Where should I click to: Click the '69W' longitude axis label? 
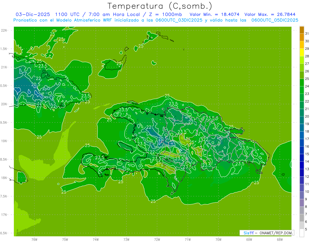pyautogui.click(x=249, y=240)
